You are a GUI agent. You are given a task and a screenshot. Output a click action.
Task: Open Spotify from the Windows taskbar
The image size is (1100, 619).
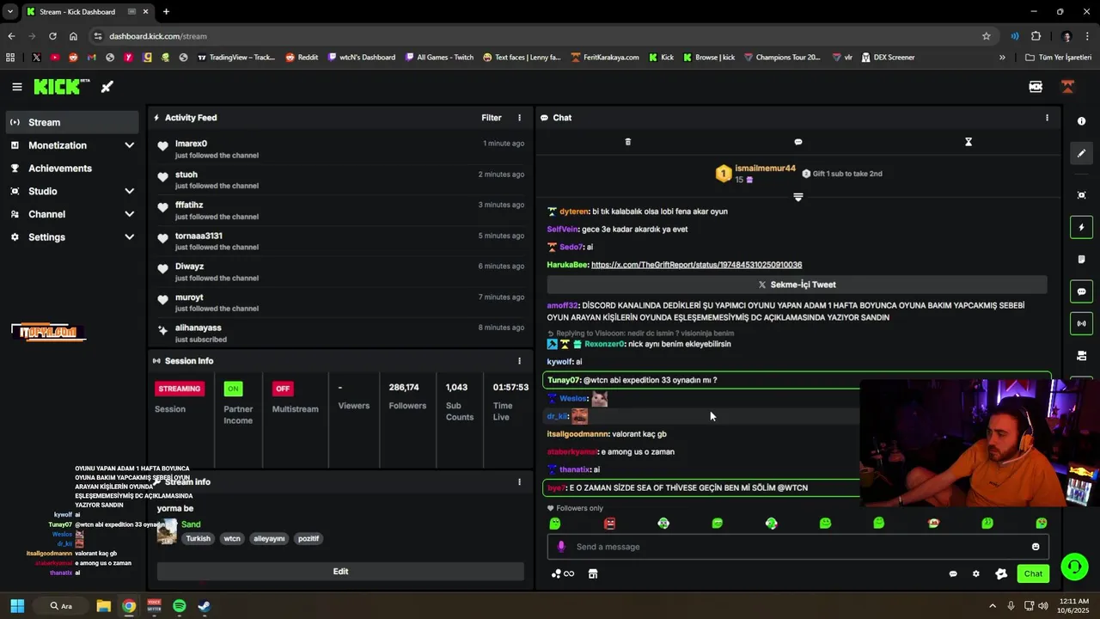[179, 606]
